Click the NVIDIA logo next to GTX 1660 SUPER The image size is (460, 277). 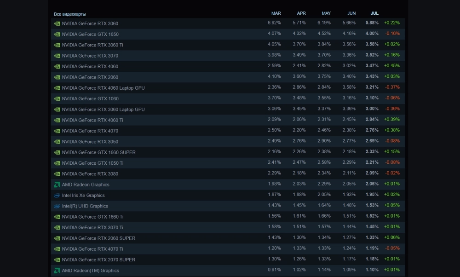click(x=57, y=152)
